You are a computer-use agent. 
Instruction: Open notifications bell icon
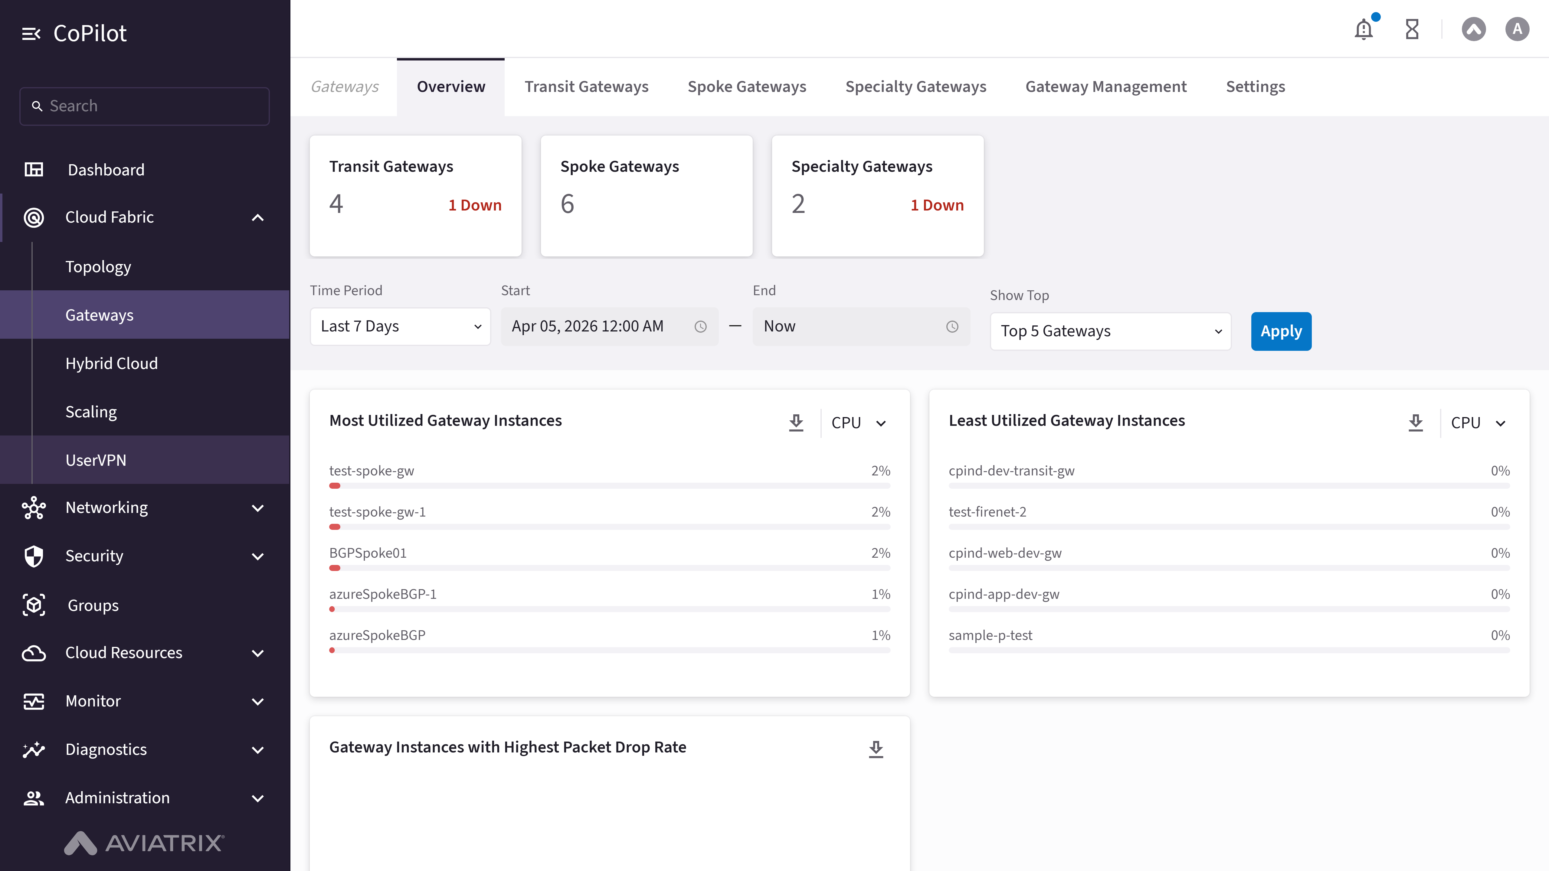pyautogui.click(x=1364, y=29)
